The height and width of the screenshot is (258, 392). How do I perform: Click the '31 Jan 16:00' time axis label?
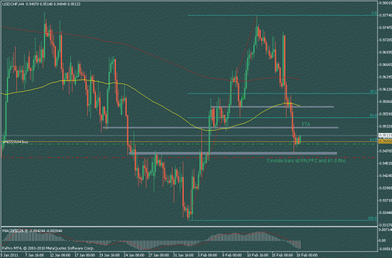[x=184, y=255]
